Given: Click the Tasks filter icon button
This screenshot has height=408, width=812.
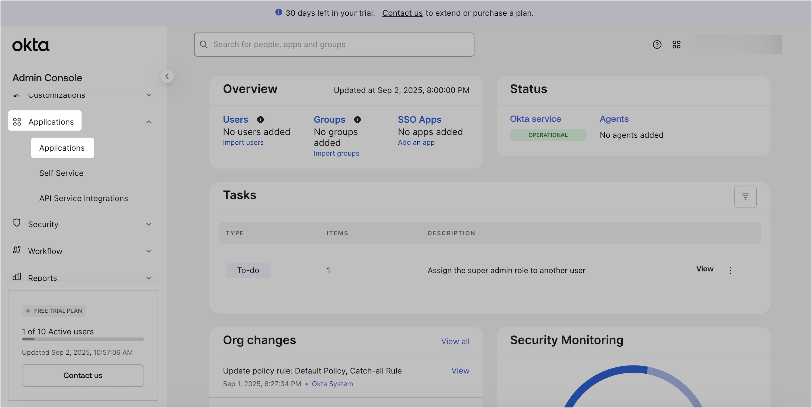Looking at the screenshot, I should pyautogui.click(x=745, y=197).
